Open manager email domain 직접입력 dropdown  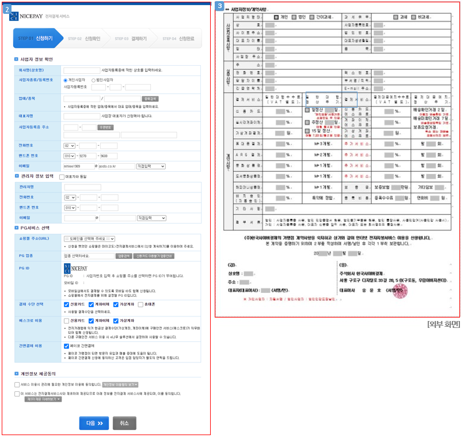[152, 218]
